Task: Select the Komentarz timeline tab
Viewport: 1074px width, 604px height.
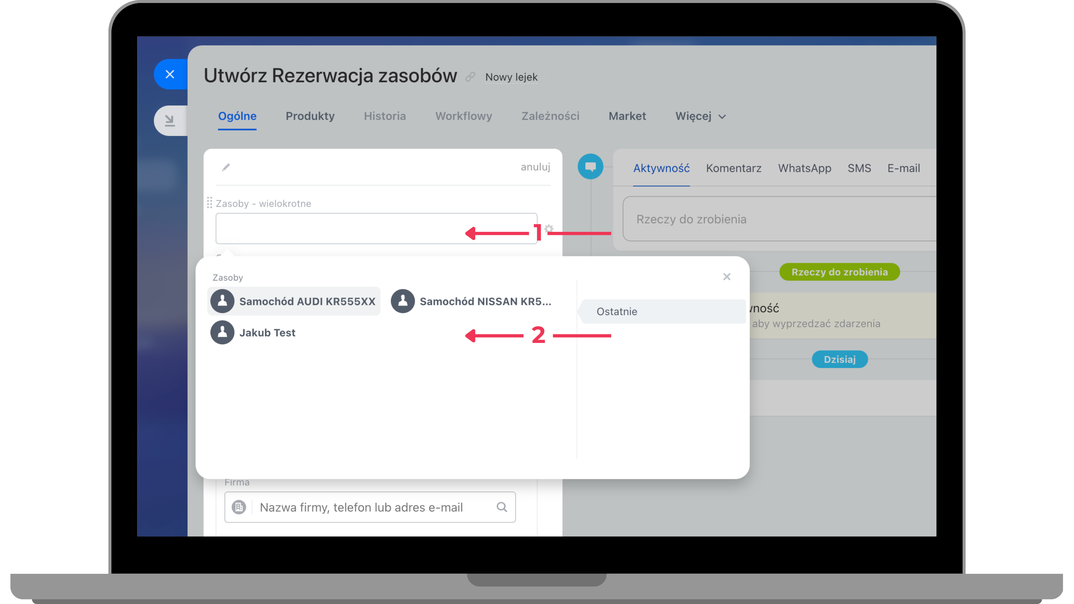Action: [x=734, y=168]
